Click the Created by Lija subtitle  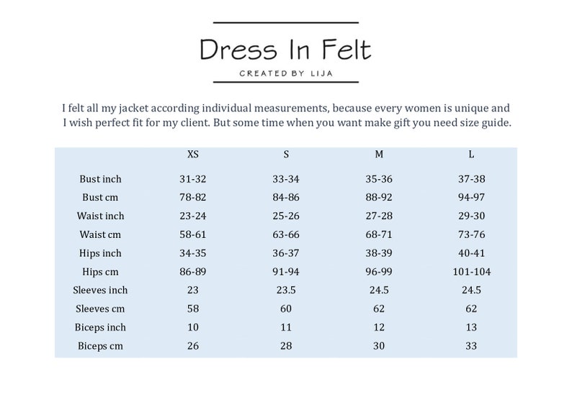point(286,73)
